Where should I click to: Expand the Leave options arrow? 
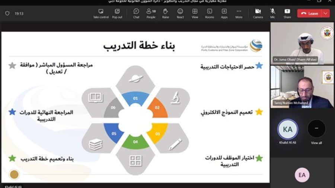(326, 13)
